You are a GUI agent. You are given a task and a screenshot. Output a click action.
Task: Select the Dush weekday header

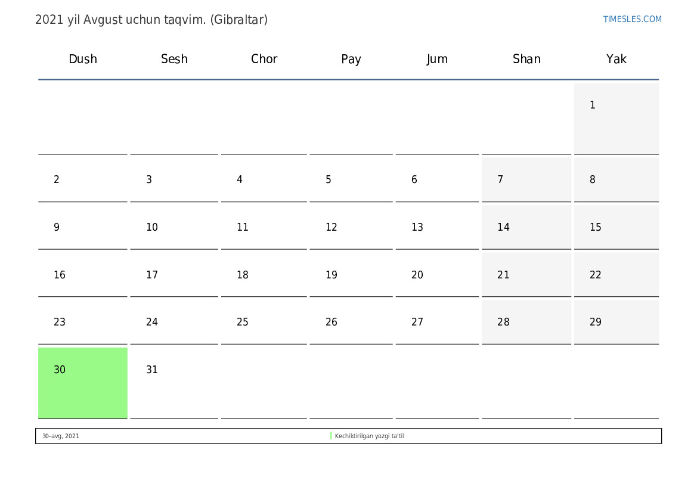[x=83, y=59]
